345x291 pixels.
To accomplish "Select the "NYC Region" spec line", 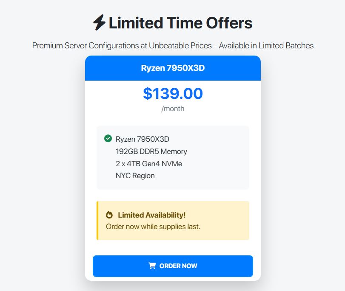I will 135,176.
